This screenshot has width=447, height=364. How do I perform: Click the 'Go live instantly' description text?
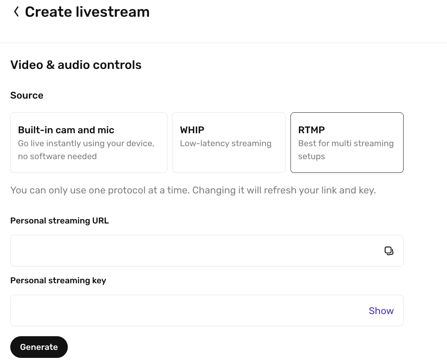(x=86, y=150)
